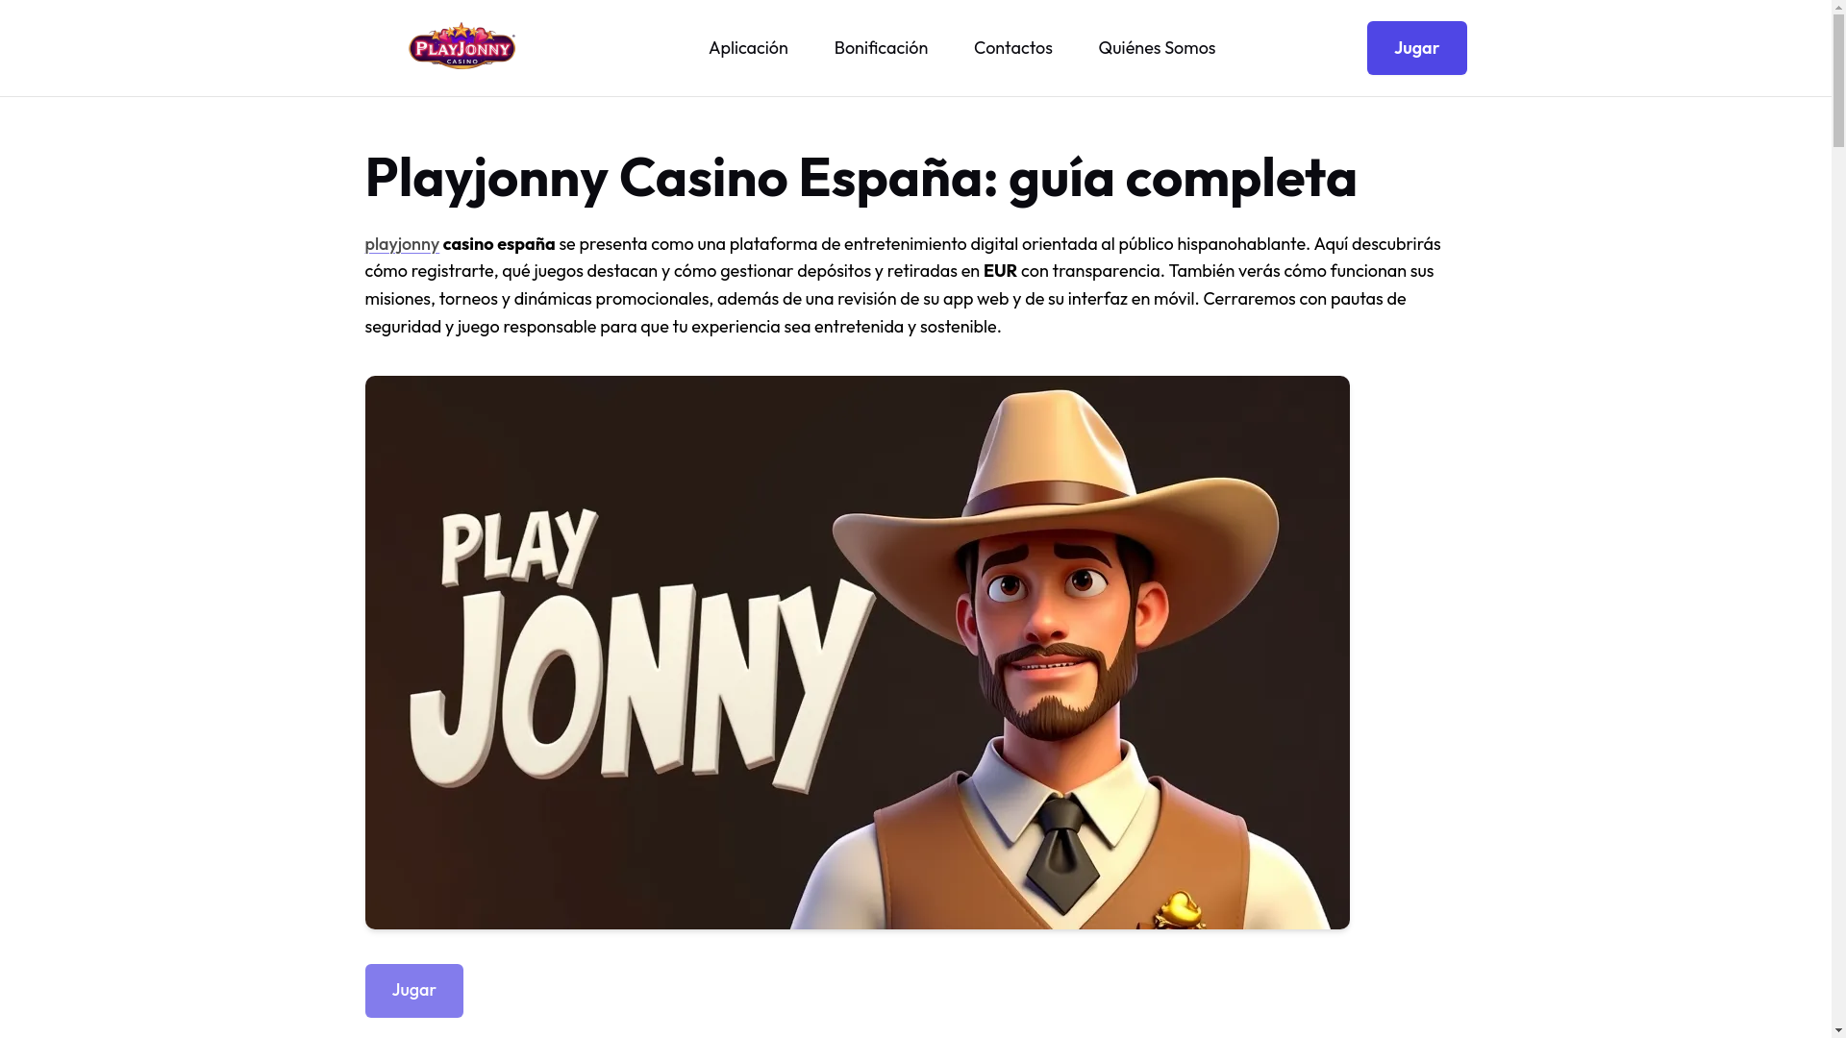Click the Jugar button in the header
The height and width of the screenshot is (1038, 1846).
1416,48
